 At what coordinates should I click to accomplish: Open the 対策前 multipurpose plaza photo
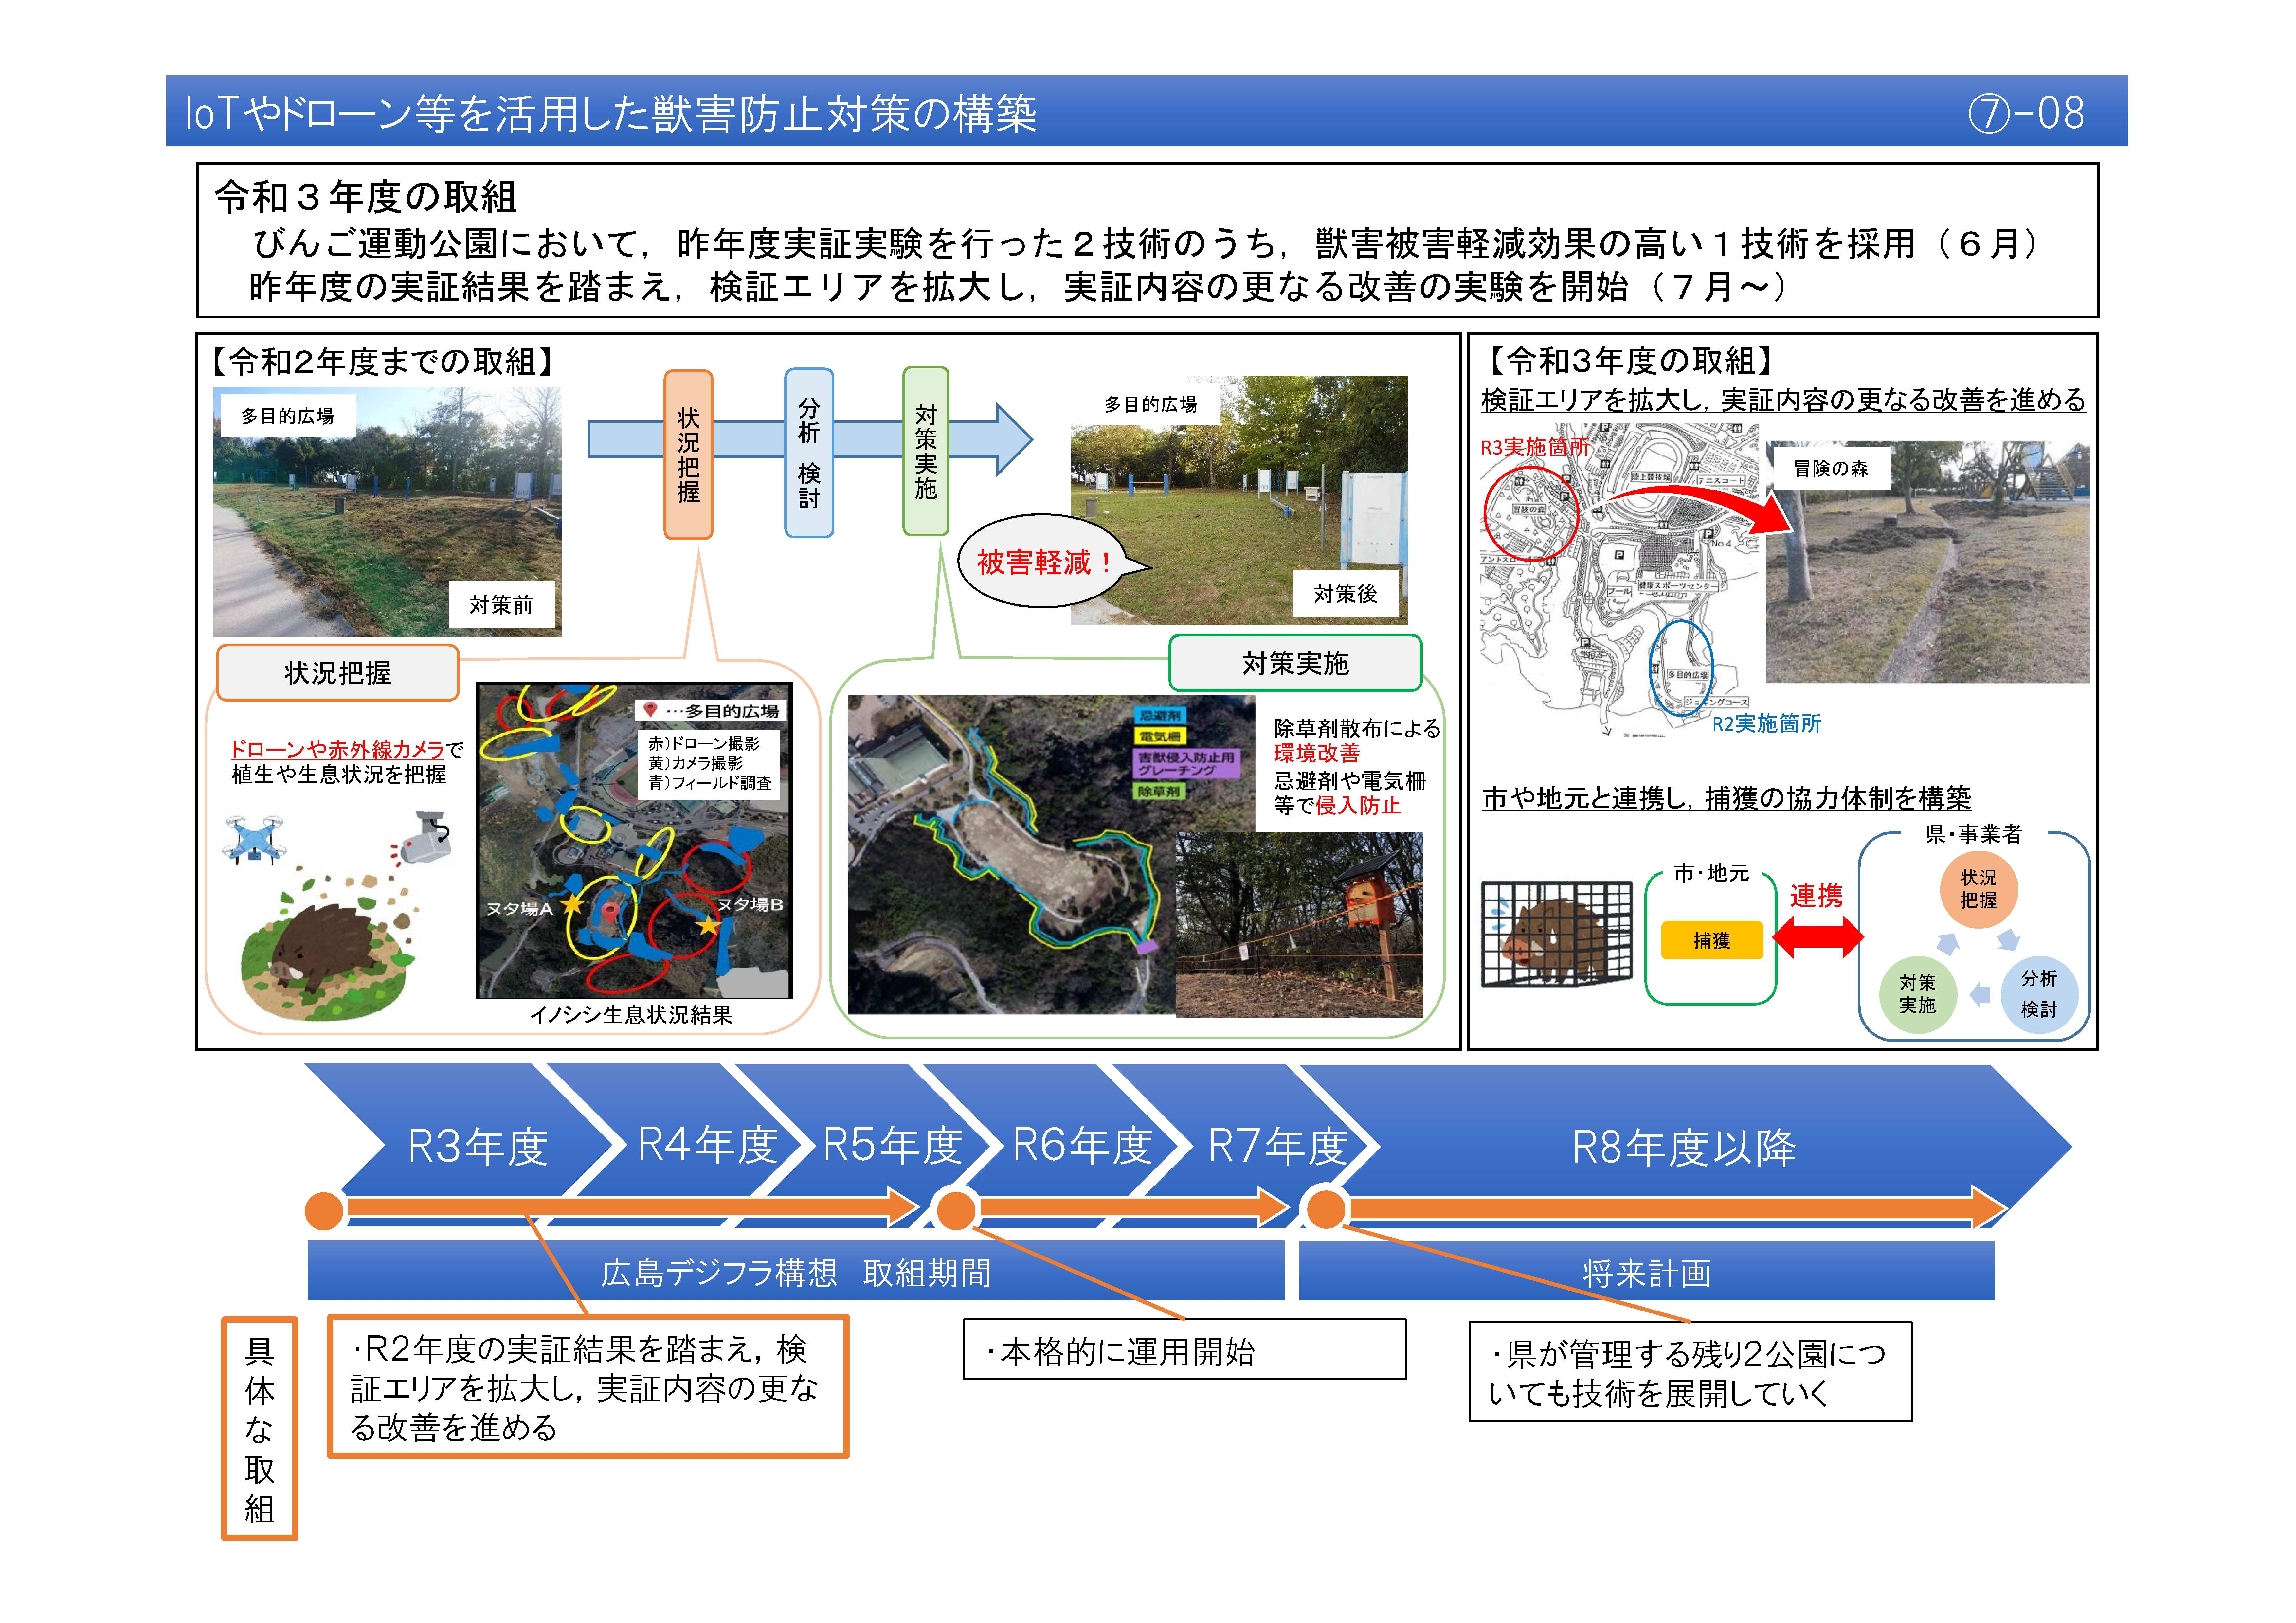pos(387,512)
